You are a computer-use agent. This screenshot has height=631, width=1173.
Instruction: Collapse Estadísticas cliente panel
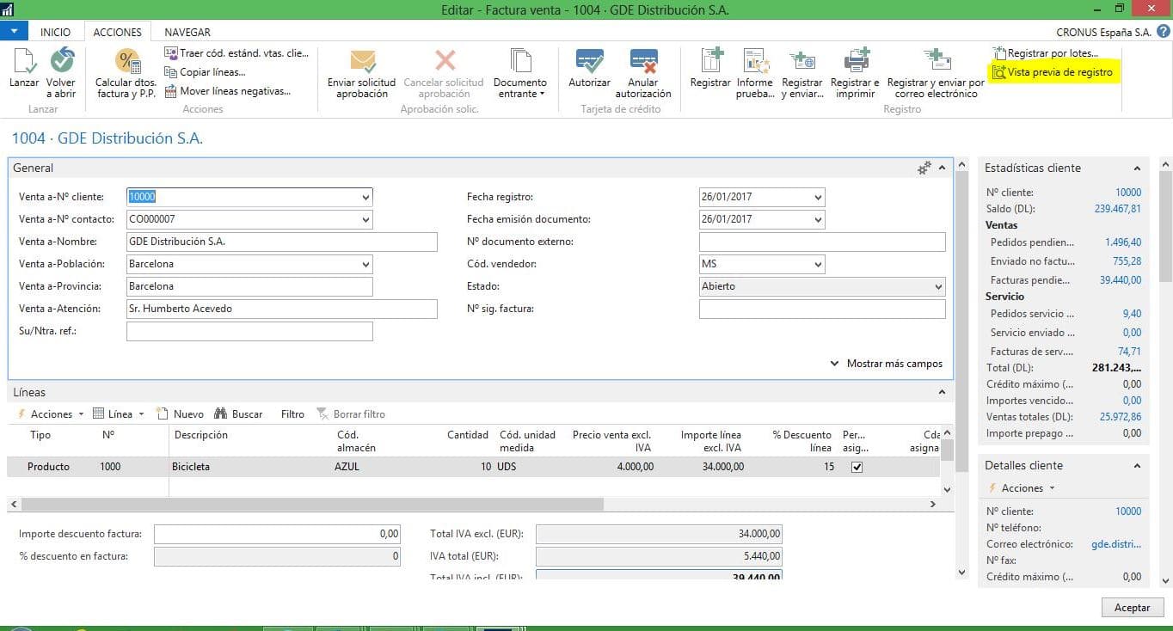pos(1137,168)
